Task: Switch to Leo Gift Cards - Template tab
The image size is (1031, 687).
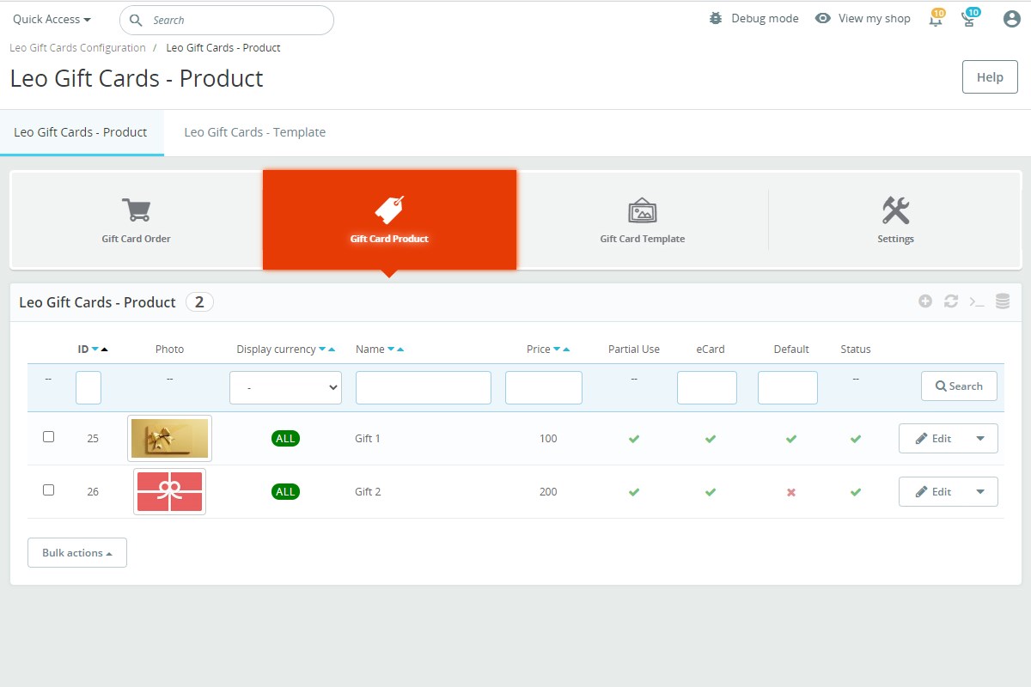Action: point(255,132)
